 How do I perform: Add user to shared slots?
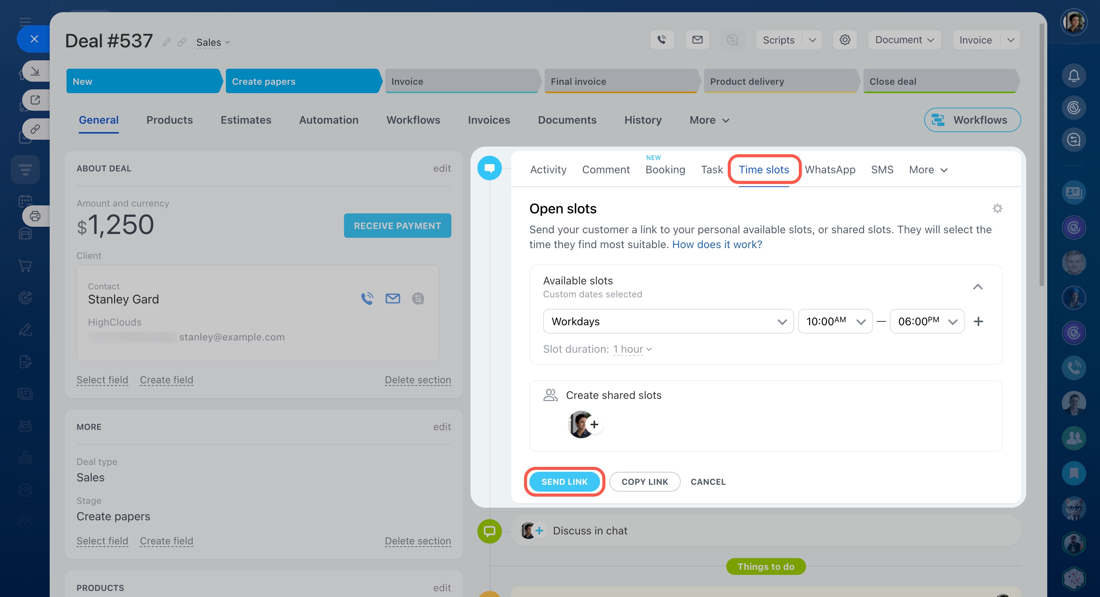[x=594, y=424]
